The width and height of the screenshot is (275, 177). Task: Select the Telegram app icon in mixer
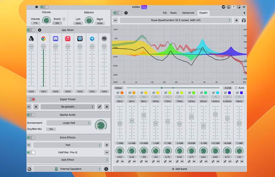(92, 39)
